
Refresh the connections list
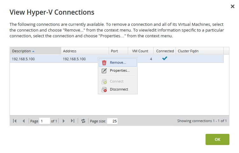click(83, 121)
